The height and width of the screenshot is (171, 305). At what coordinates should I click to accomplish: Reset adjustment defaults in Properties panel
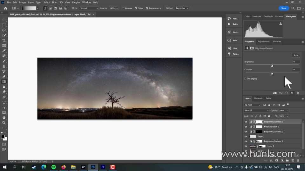coord(286,93)
